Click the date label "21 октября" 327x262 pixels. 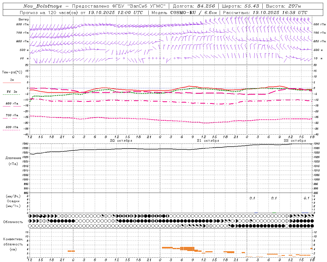[208, 140]
